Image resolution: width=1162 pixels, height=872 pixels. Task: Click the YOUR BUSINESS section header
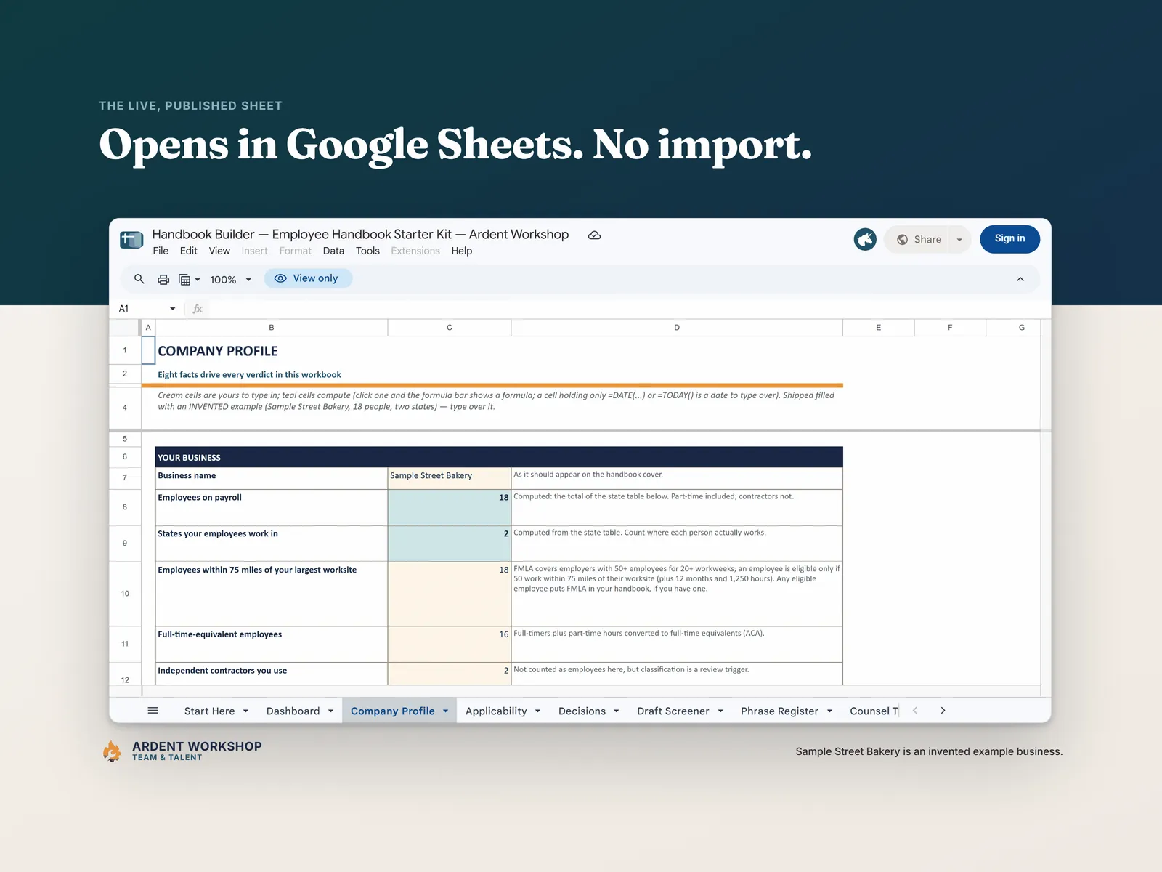point(499,457)
